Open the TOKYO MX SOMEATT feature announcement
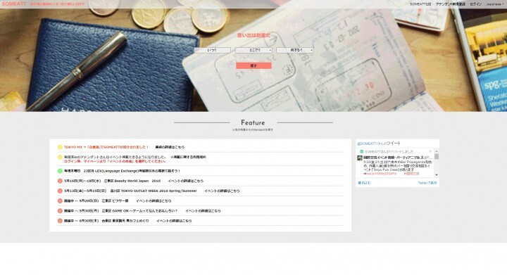The image size is (507, 275). coord(106,147)
